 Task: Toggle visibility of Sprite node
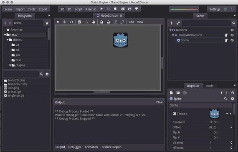click(232, 40)
